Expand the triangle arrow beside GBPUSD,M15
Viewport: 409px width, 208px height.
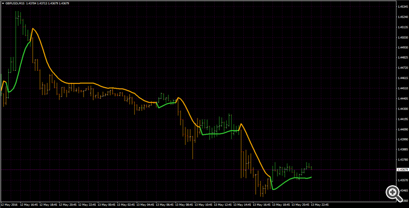(x=3, y=4)
